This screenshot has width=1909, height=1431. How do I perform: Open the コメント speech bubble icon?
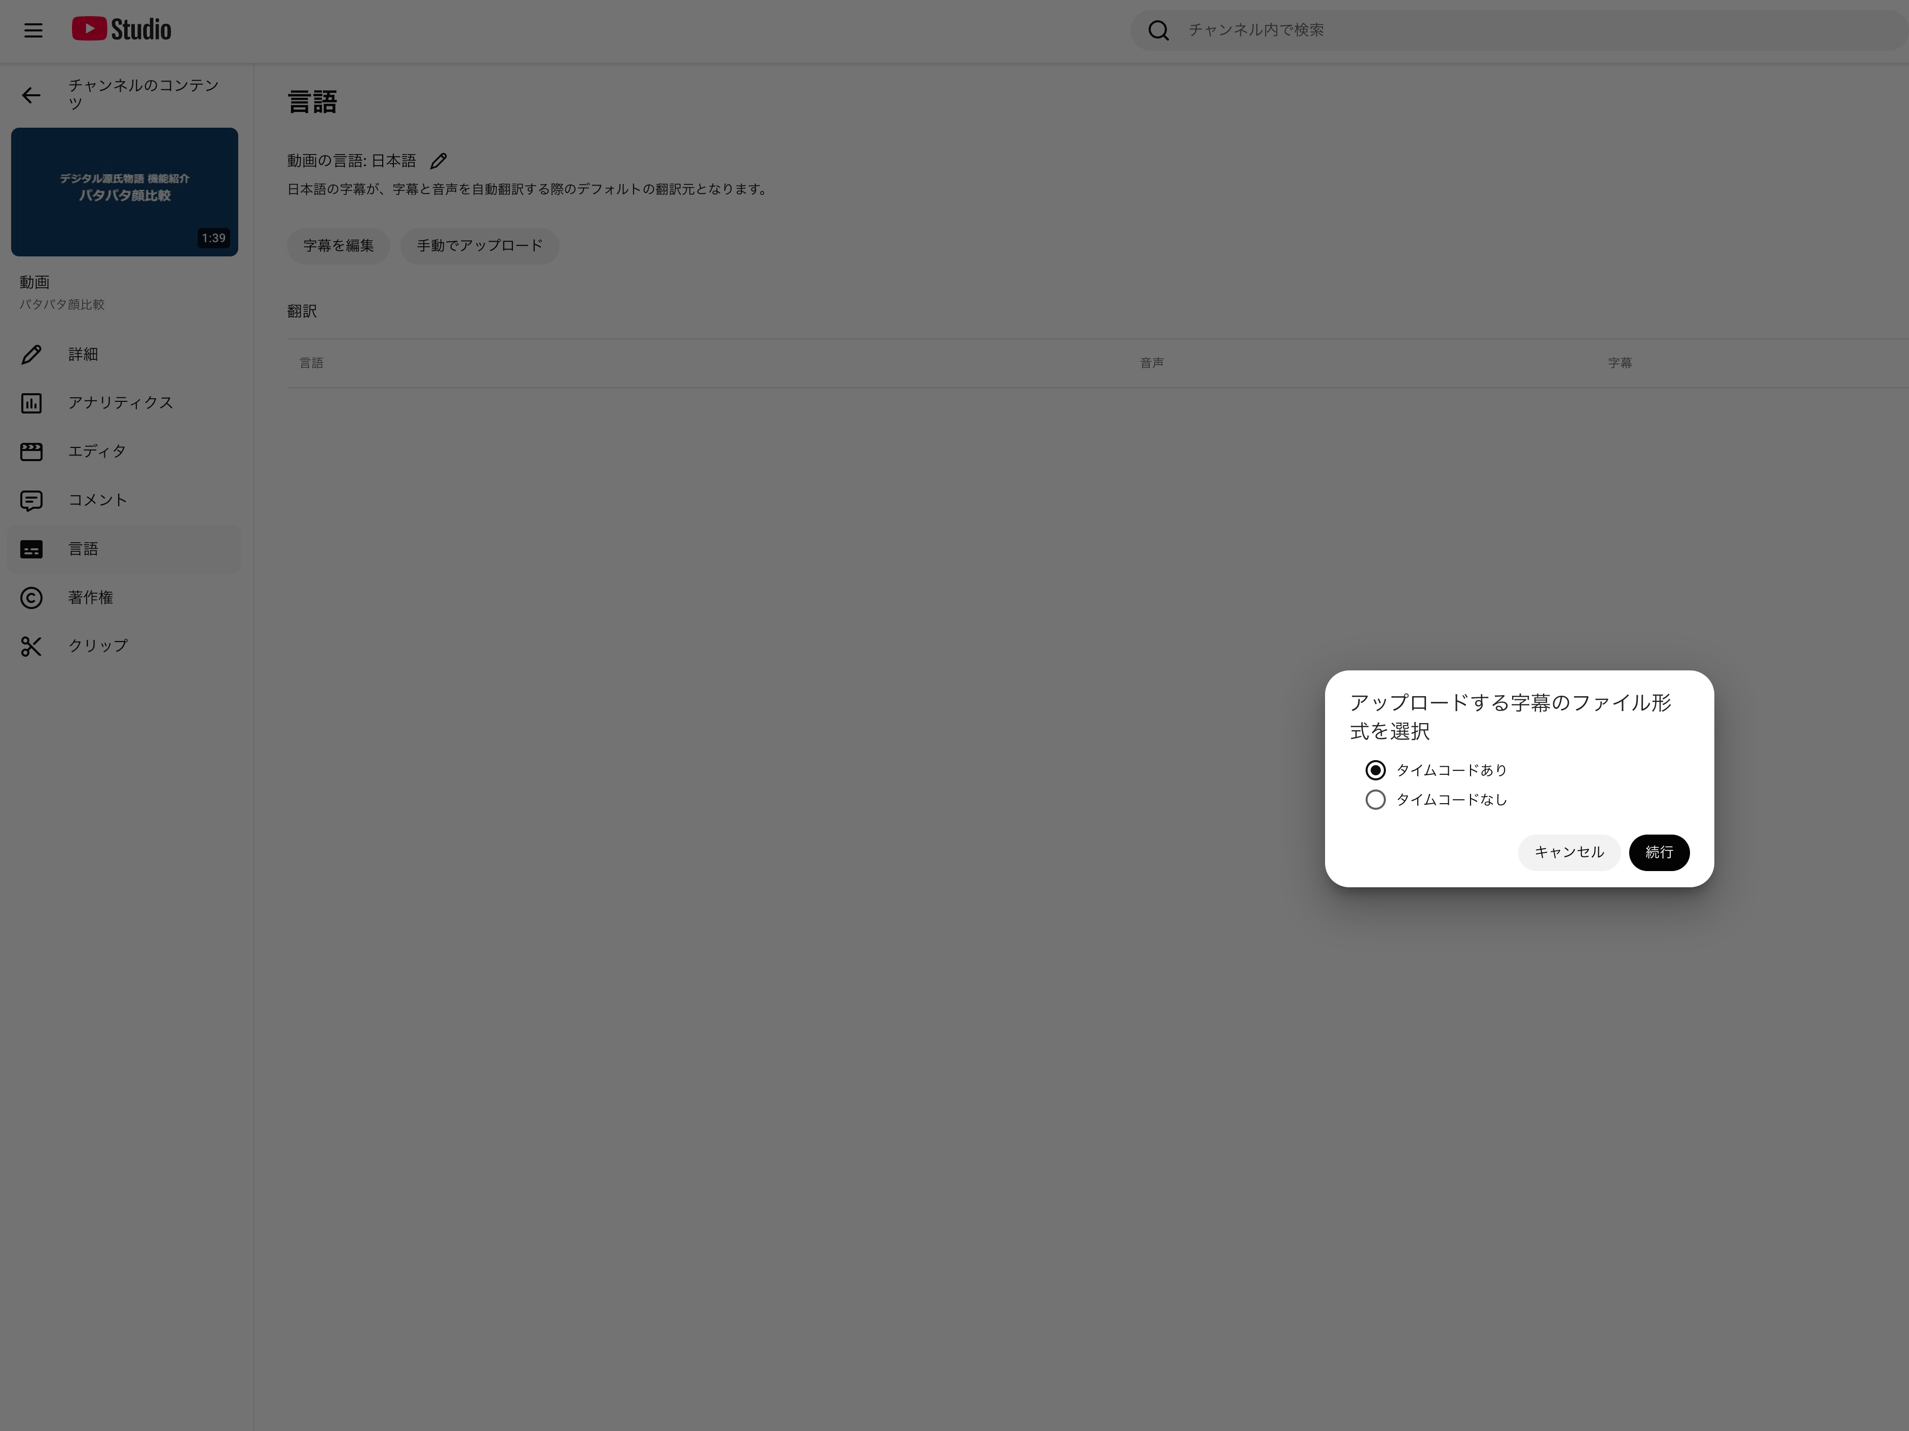[31, 500]
